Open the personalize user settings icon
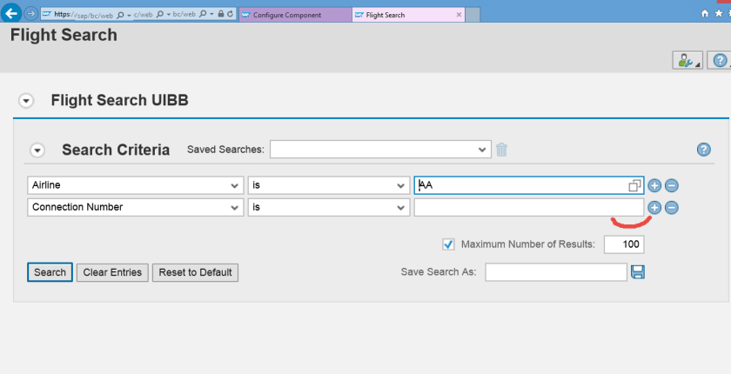Image resolution: width=731 pixels, height=374 pixels. coord(687,60)
